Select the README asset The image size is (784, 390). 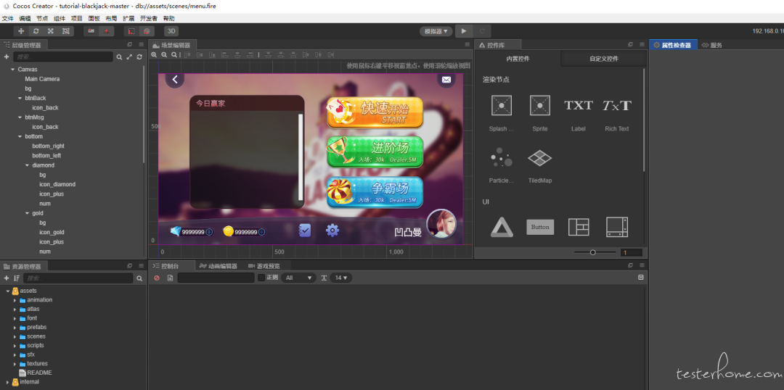[39, 373]
